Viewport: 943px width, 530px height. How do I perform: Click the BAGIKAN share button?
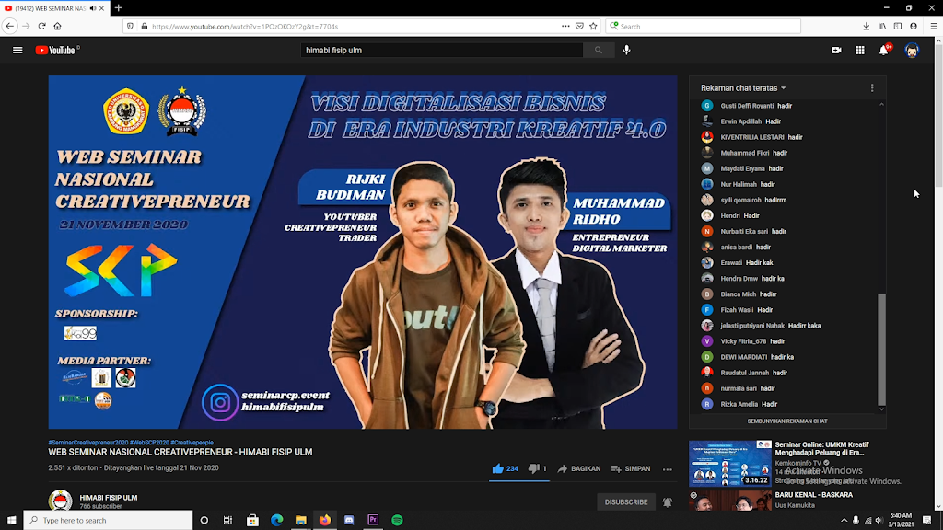tap(578, 468)
